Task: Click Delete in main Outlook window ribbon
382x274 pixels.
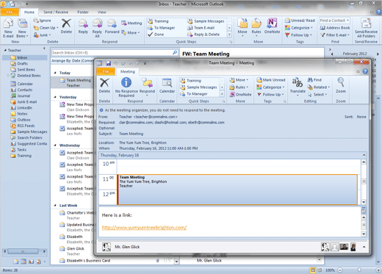Action: (66, 26)
